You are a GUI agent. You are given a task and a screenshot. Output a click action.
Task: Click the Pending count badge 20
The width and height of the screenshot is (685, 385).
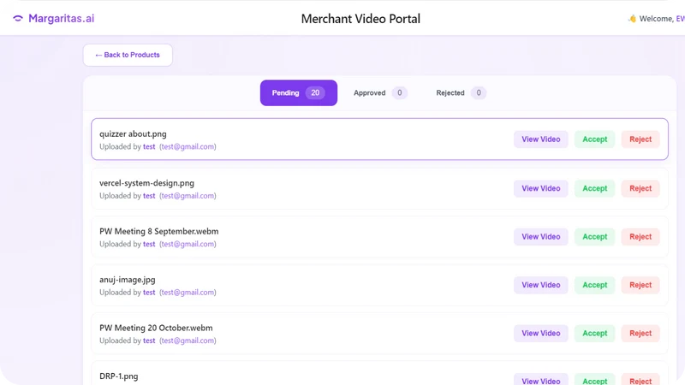point(315,92)
